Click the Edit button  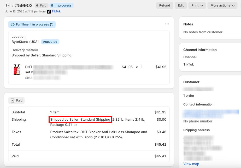(181, 5)
